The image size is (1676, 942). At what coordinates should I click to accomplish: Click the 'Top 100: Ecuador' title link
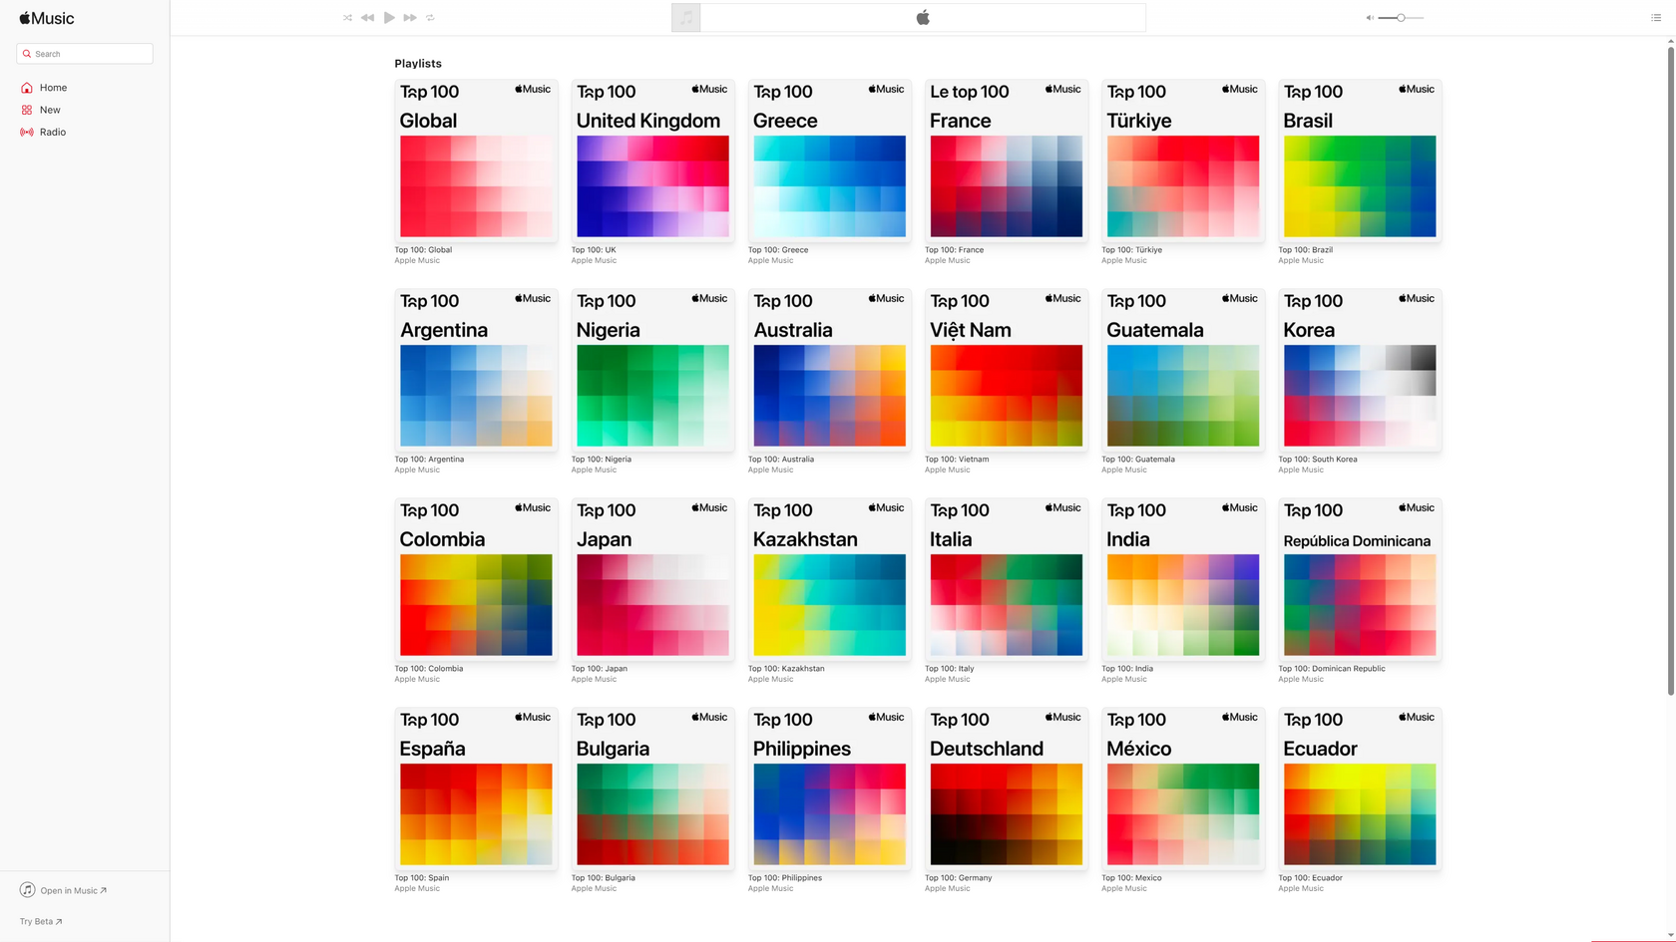1311,878
